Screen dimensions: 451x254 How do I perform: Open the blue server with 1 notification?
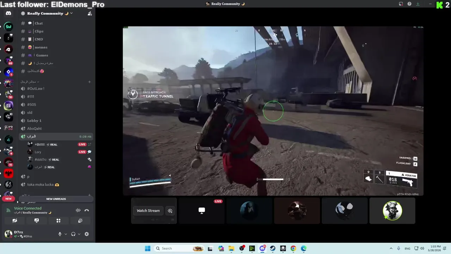(8, 72)
